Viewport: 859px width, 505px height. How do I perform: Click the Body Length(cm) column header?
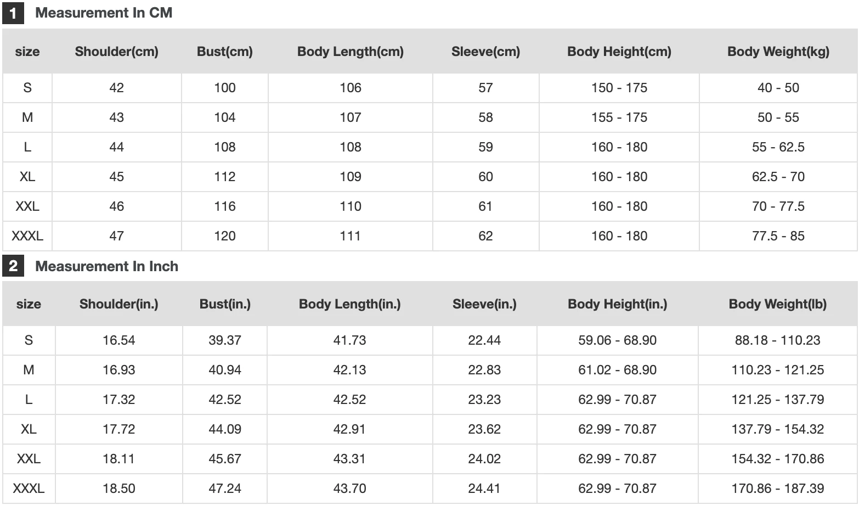tap(351, 52)
